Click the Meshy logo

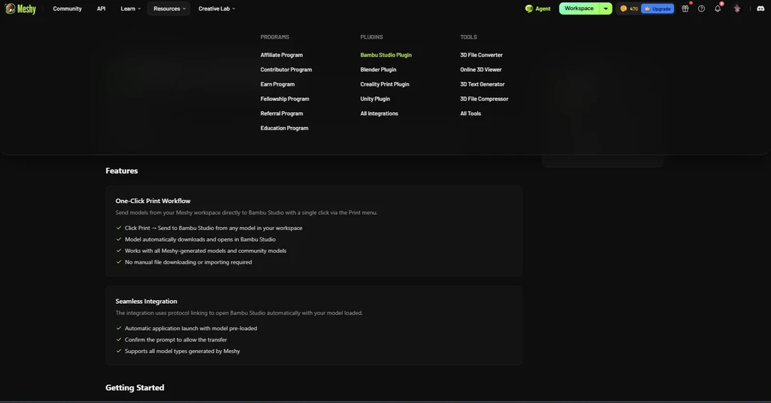[20, 9]
